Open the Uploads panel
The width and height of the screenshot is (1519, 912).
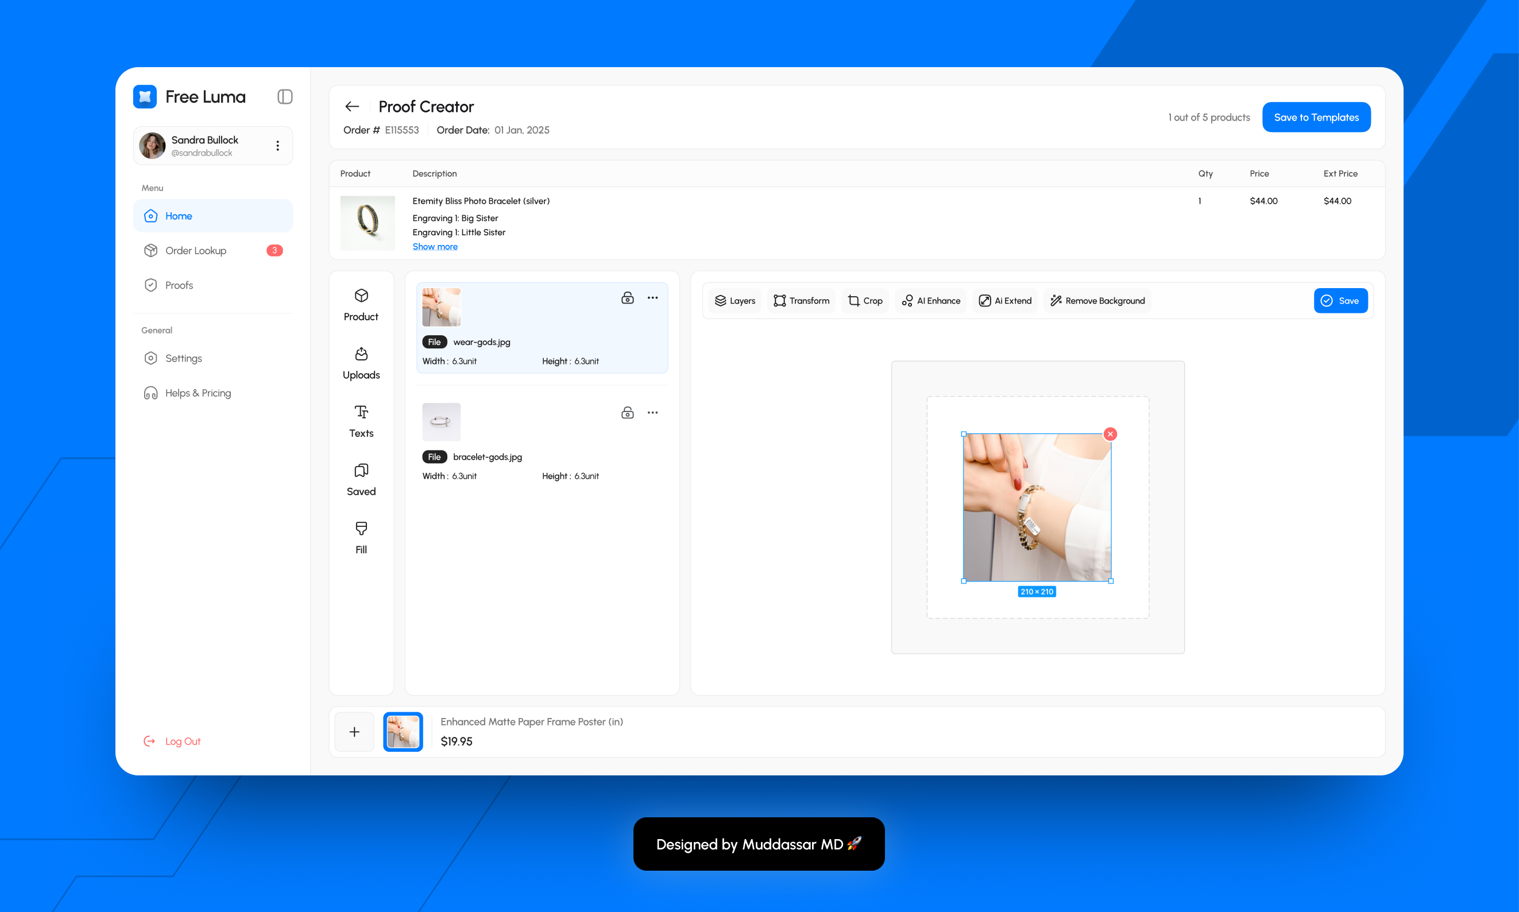click(361, 363)
